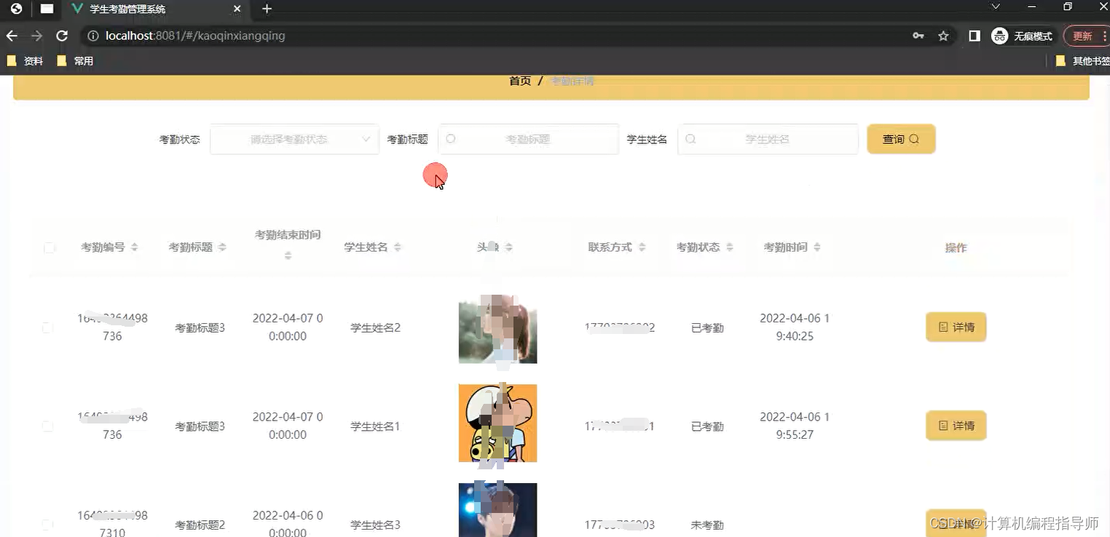Select the 学生考勤管理系统 browser tab
The width and height of the screenshot is (1110, 537).
157,9
